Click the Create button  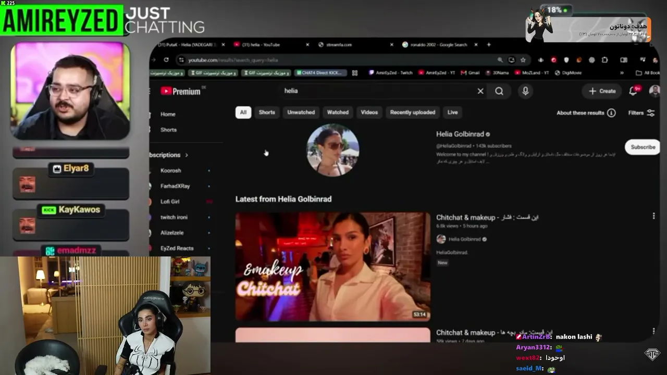(602, 91)
